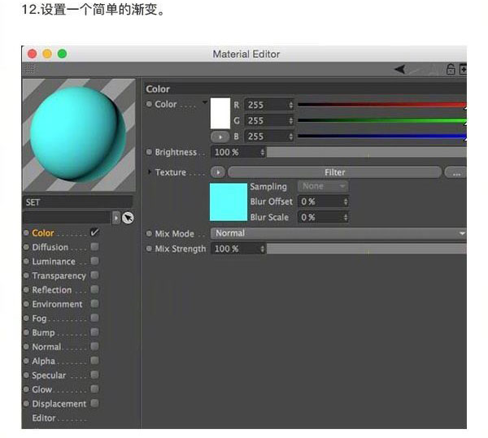The width and height of the screenshot is (488, 438).
Task: Click the cyan texture preview swatch
Action: click(229, 202)
